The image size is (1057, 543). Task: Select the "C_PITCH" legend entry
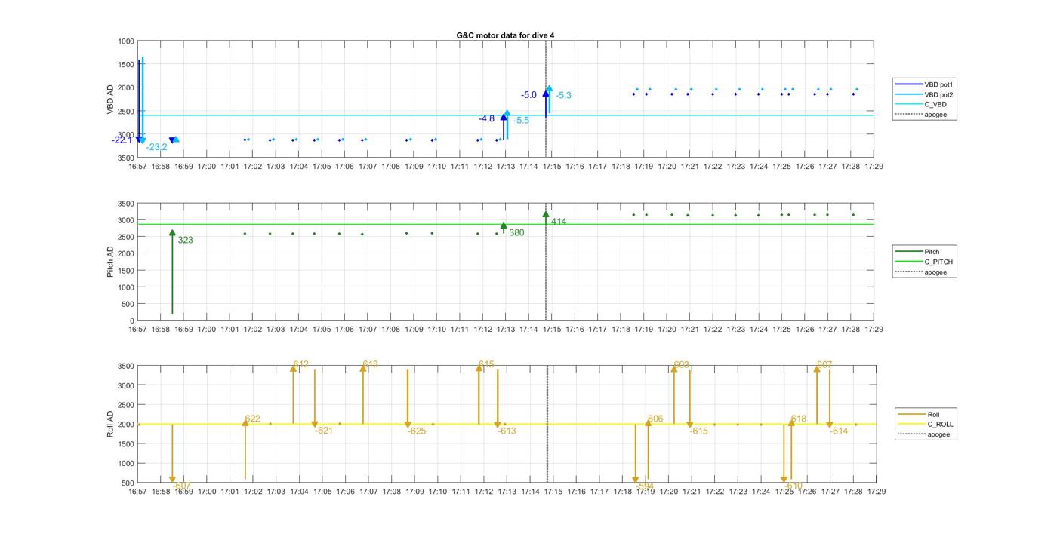(924, 262)
